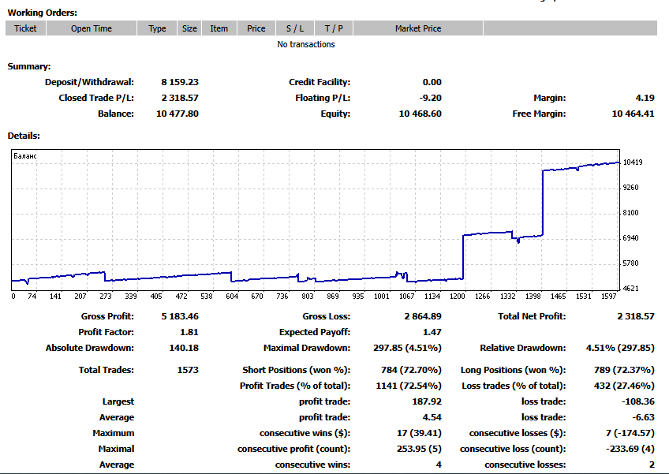Viewport: 669px width, 474px height.
Task: Select the Margin value 4.19
Action: (645, 98)
